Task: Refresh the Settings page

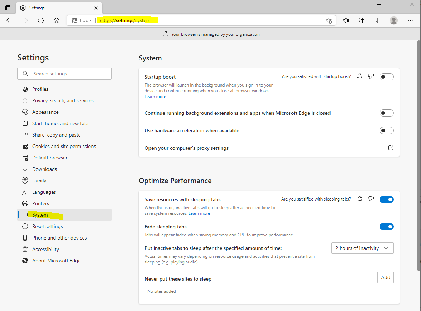Action: 41,20
